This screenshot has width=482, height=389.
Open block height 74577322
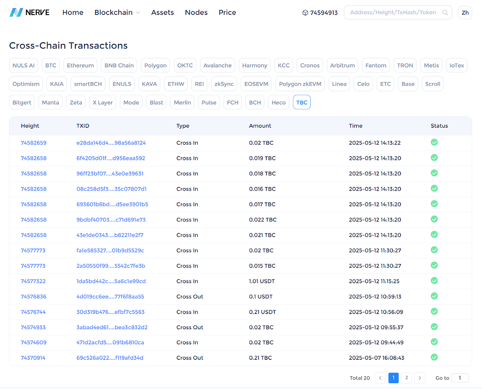33,281
